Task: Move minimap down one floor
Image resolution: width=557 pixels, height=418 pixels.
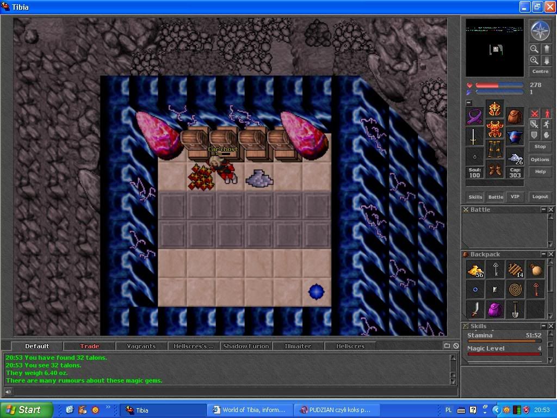Action: click(x=546, y=60)
